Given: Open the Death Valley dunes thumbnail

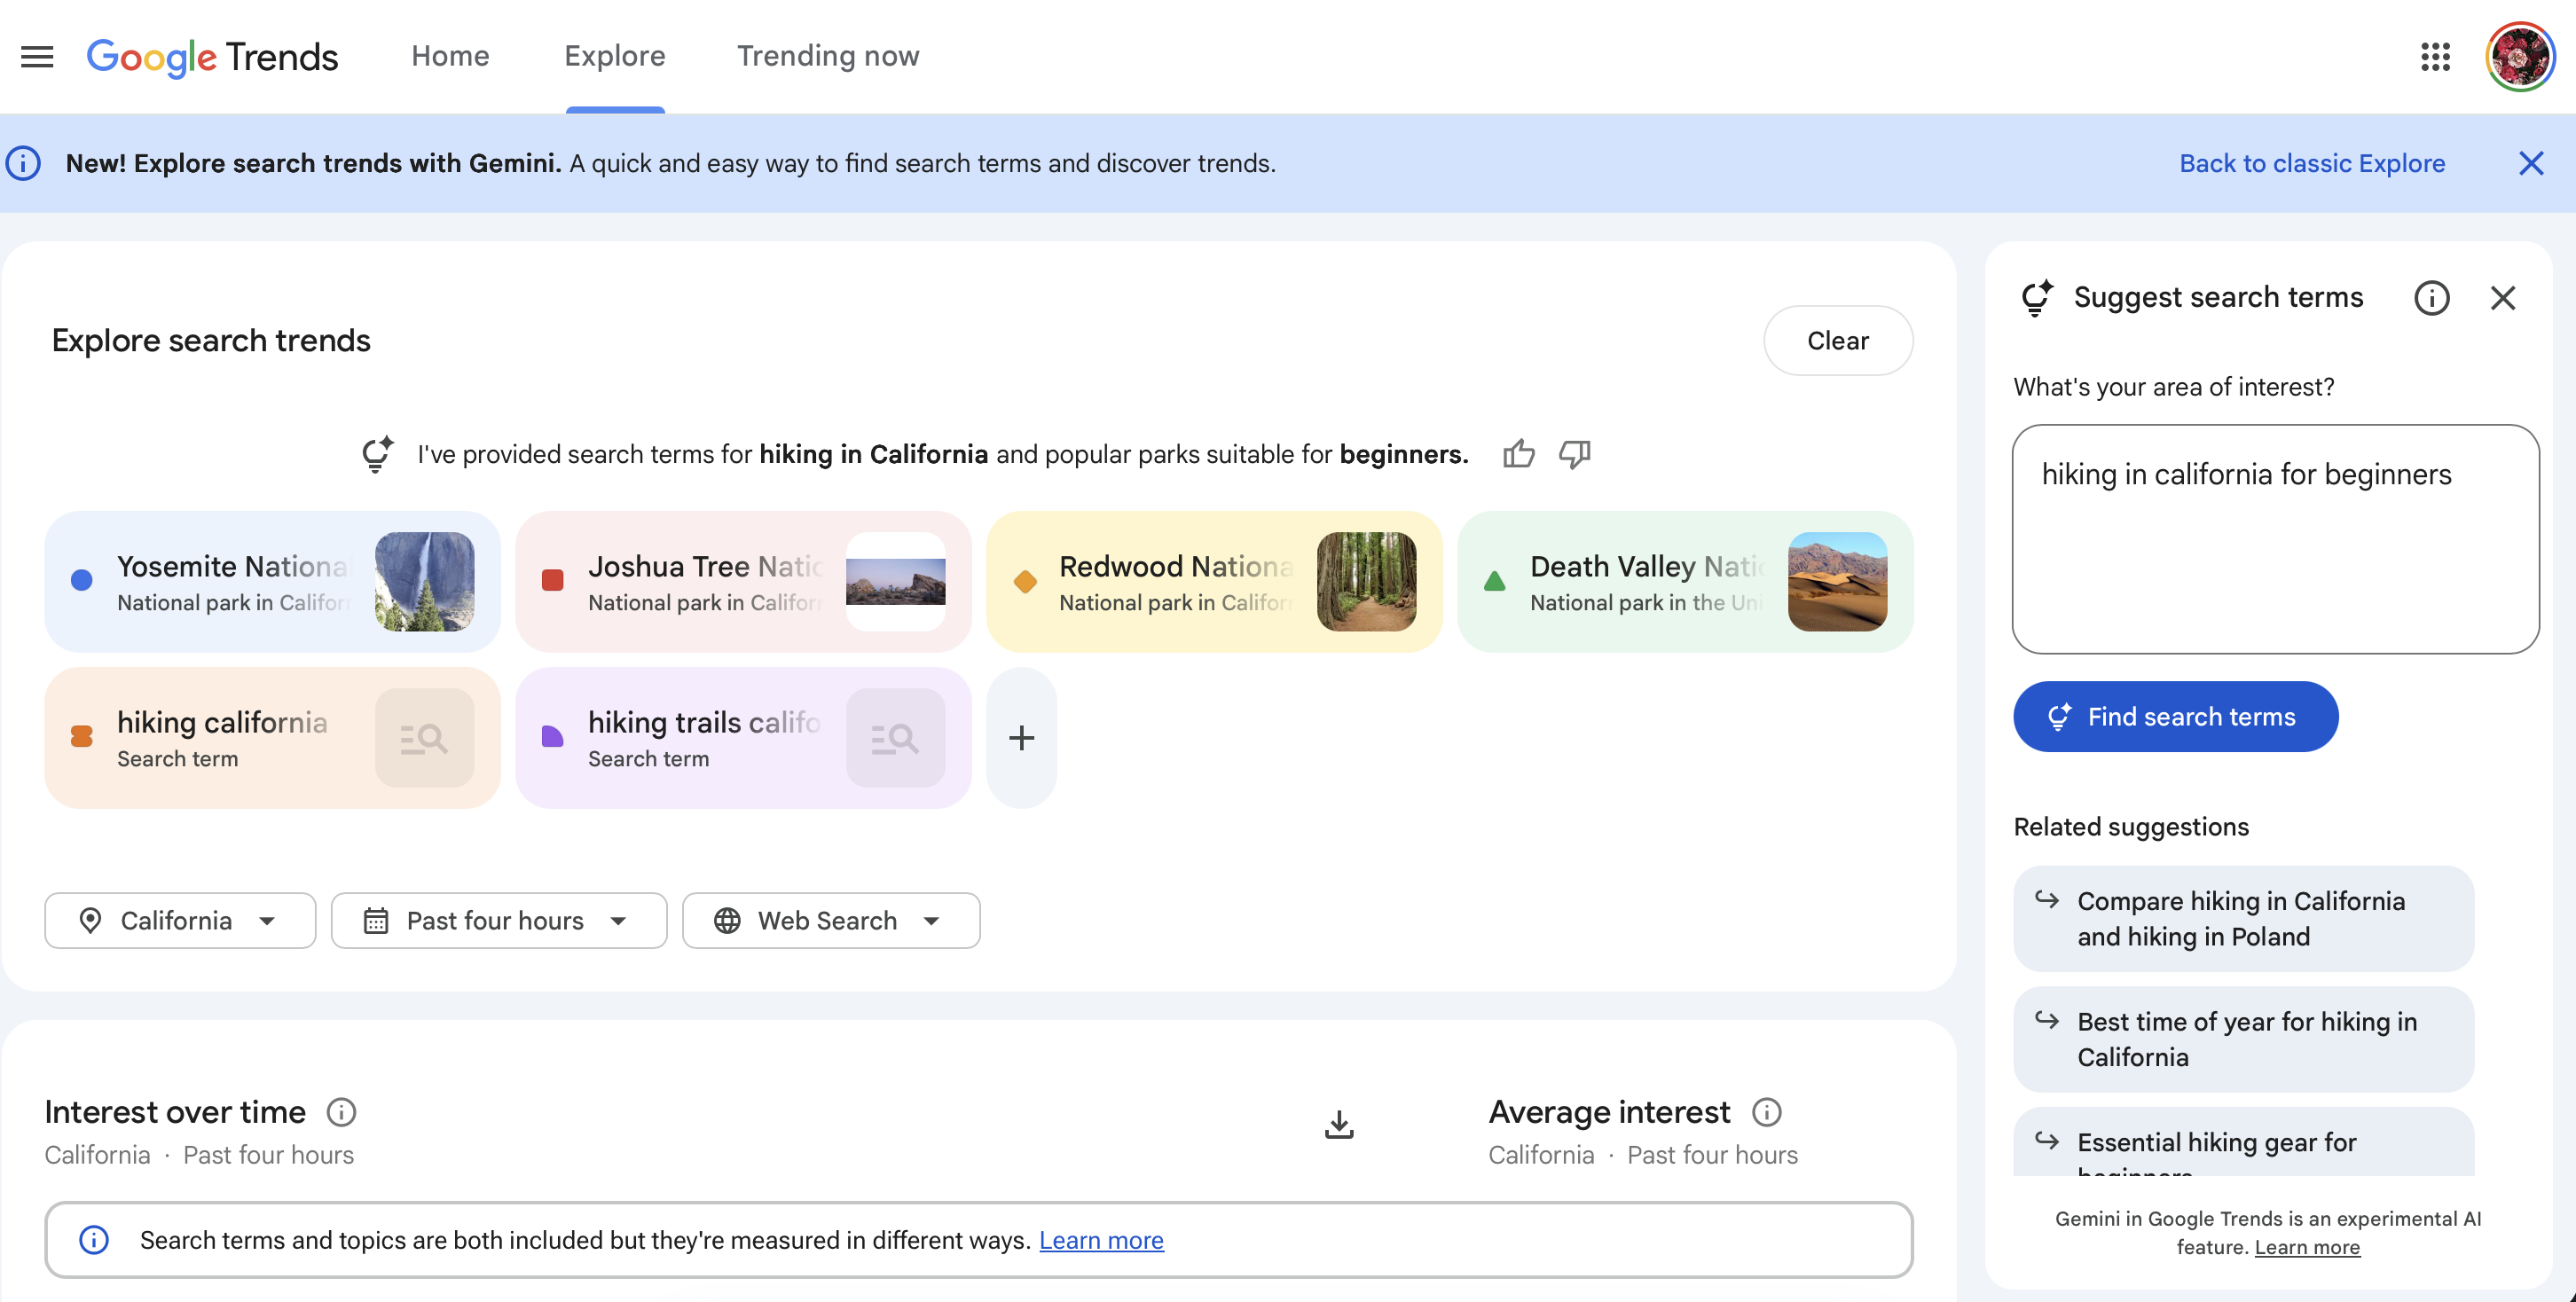Looking at the screenshot, I should point(1837,582).
